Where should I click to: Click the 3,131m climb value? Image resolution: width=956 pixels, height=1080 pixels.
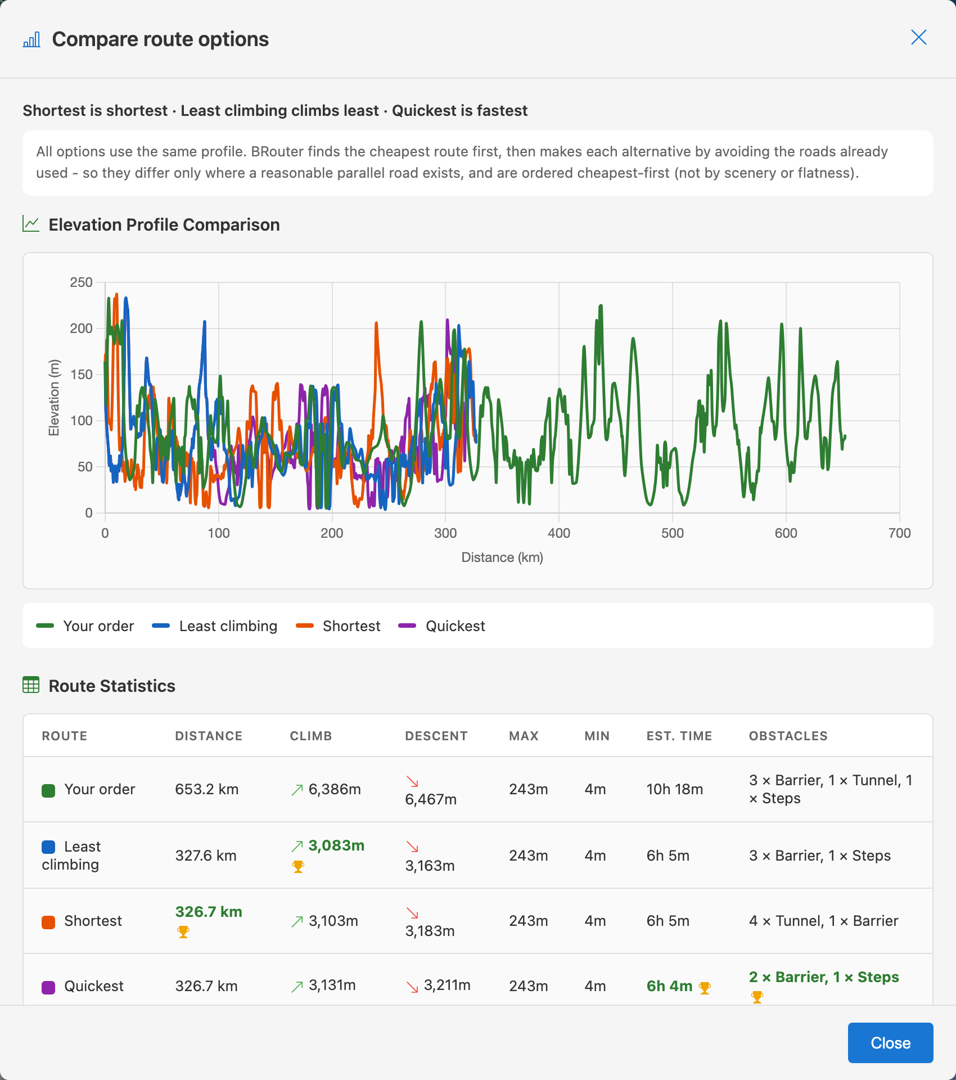(x=332, y=985)
